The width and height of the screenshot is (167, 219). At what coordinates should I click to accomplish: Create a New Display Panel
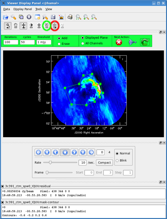(37, 17)
